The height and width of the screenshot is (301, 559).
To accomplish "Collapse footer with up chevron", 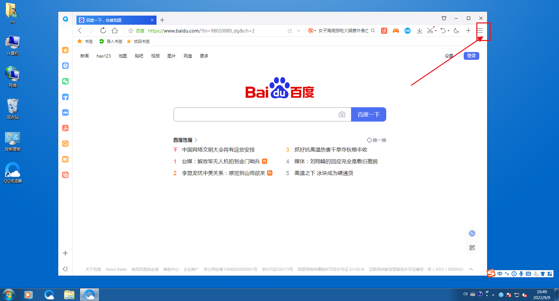I will [471, 269].
